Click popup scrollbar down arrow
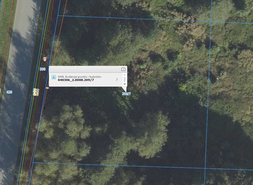 [125, 84]
